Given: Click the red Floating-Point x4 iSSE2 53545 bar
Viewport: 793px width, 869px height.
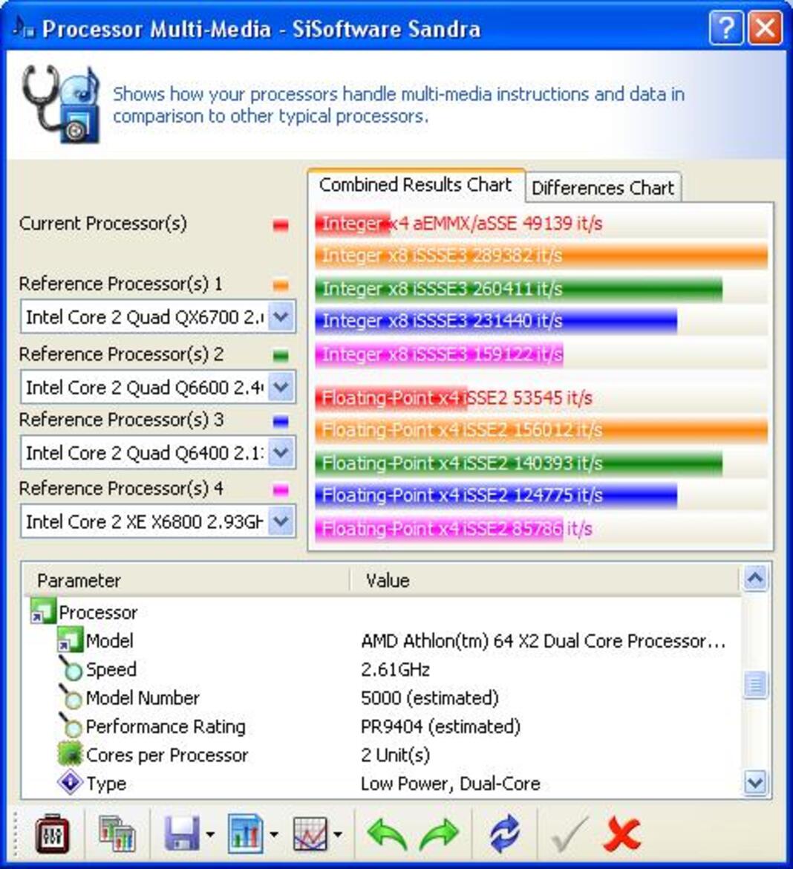Looking at the screenshot, I should point(391,398).
